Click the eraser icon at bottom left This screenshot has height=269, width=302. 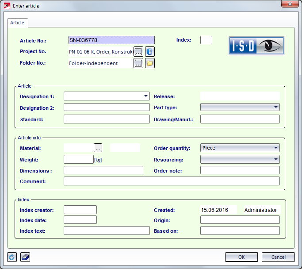[x=25, y=257]
